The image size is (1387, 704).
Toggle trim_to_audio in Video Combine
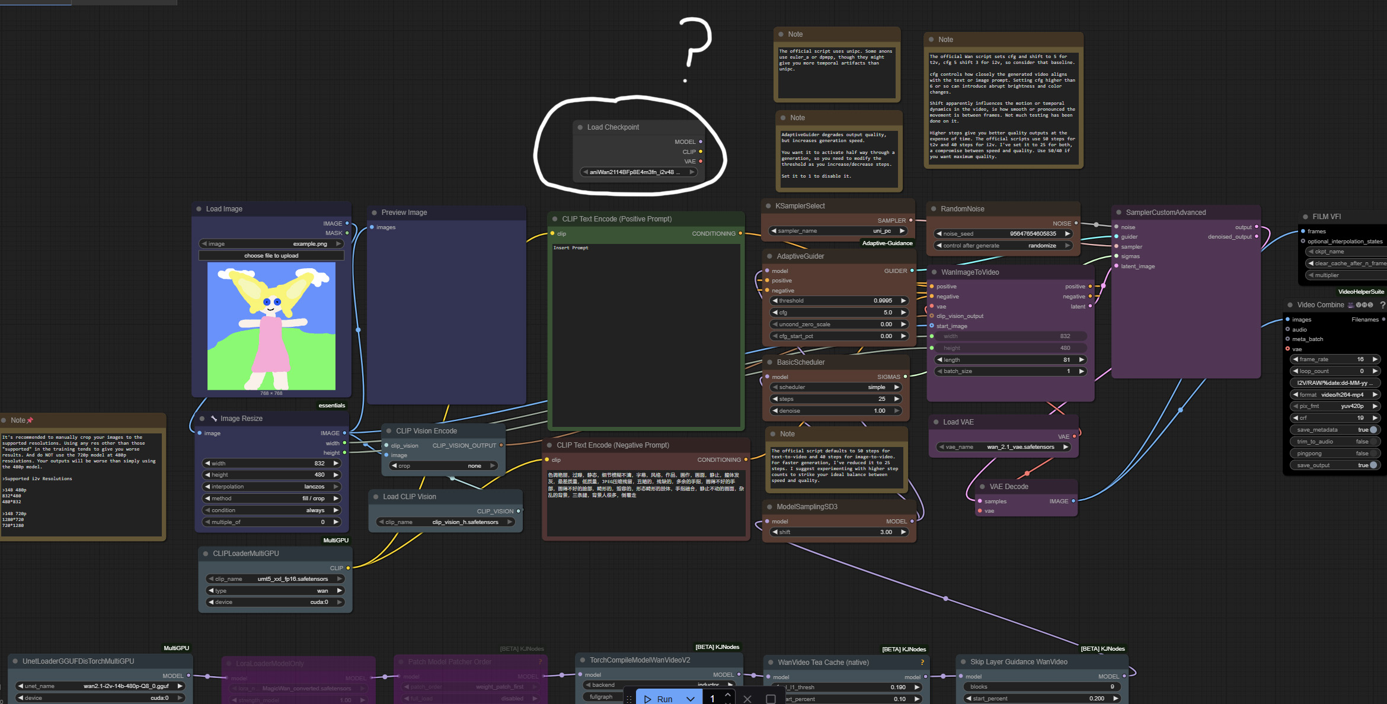1334,442
